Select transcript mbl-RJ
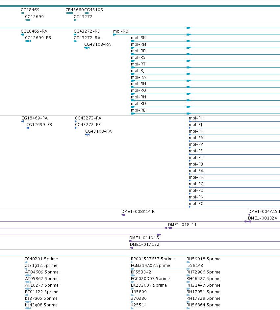280x310 pixels. tap(138, 70)
